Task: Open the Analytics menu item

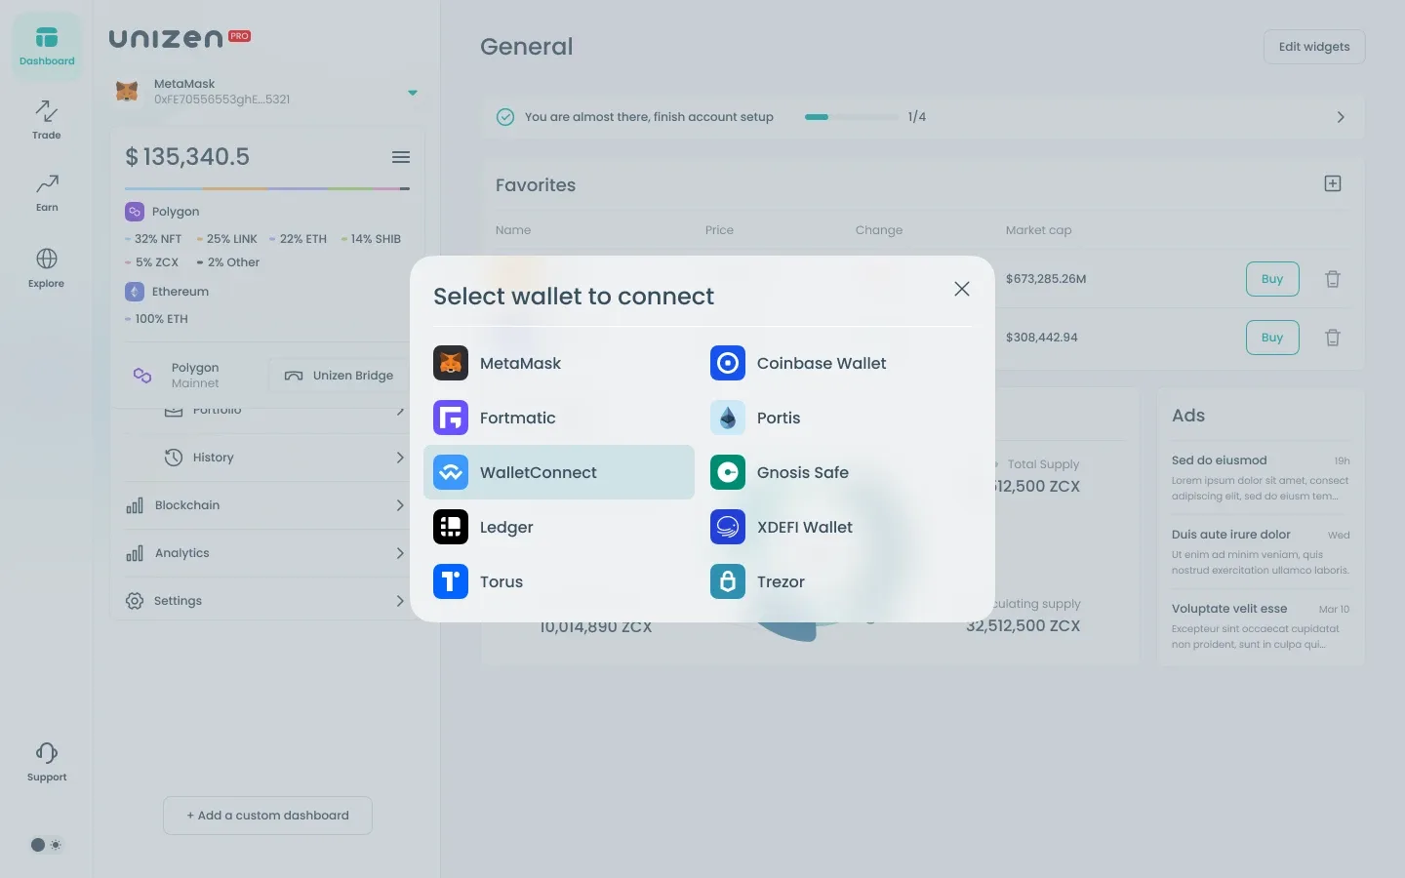Action: (265, 553)
